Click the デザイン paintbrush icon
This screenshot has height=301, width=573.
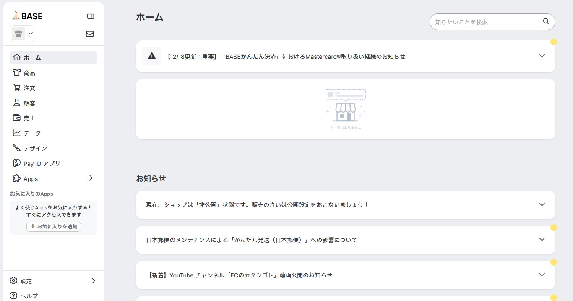tap(17, 148)
